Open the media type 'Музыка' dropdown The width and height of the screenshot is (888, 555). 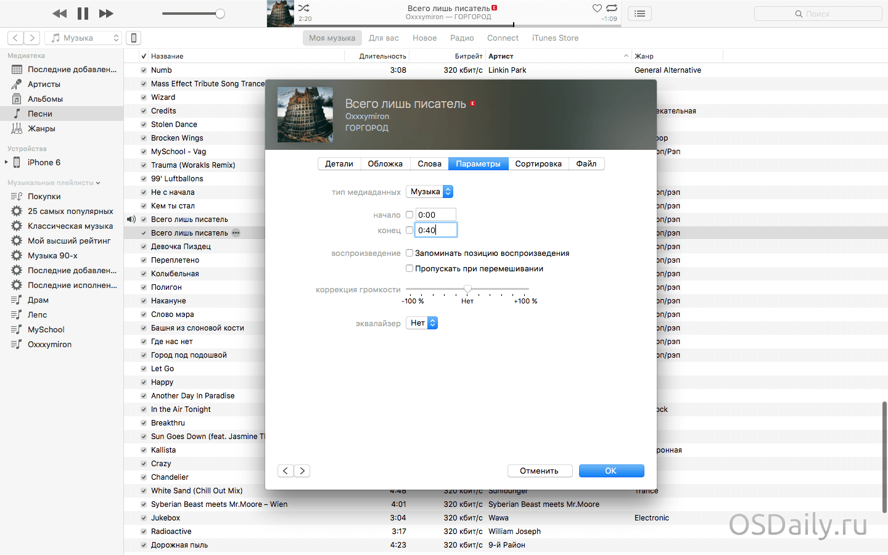430,192
